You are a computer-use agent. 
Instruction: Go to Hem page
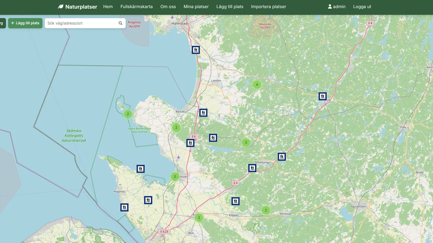[108, 7]
